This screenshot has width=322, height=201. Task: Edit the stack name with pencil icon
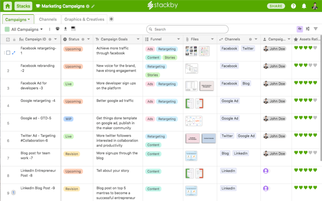pos(93,6)
